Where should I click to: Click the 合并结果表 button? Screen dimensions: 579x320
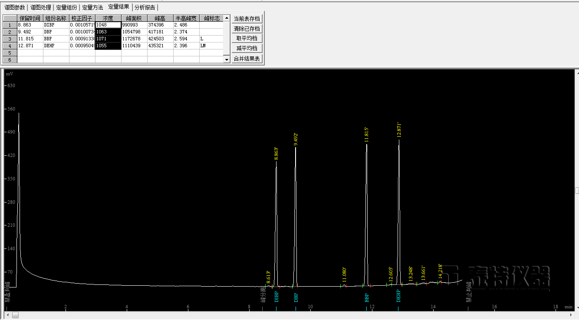(x=247, y=59)
